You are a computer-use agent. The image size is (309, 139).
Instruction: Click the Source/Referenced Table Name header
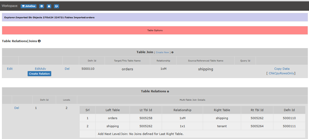pyautogui.click(x=205, y=61)
